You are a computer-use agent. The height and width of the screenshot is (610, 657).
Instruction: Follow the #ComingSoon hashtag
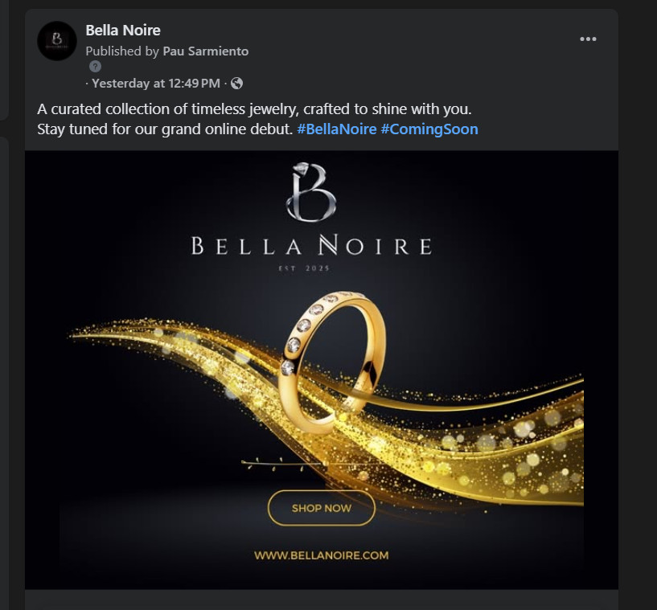click(x=429, y=129)
